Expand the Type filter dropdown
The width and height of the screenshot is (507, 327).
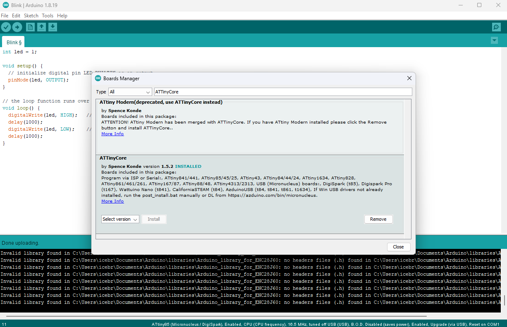tap(130, 92)
